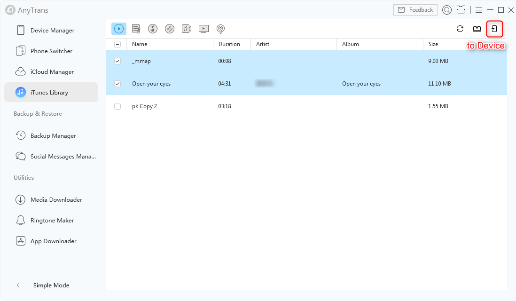The width and height of the screenshot is (516, 301).
Task: Select the _mmap song name
Action: click(141, 61)
